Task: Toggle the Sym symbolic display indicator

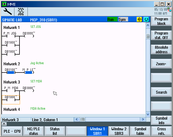Action: 123,19
